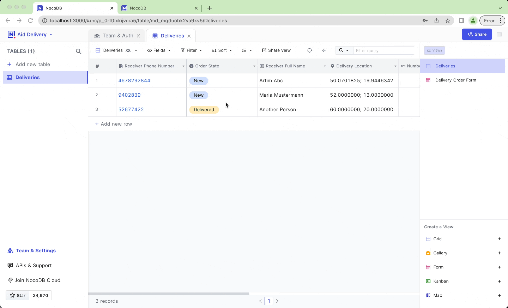The width and height of the screenshot is (508, 308).
Task: Click the browser address bar URL
Action: tap(138, 20)
